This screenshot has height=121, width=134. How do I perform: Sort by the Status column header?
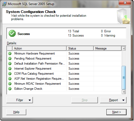pos(80,48)
